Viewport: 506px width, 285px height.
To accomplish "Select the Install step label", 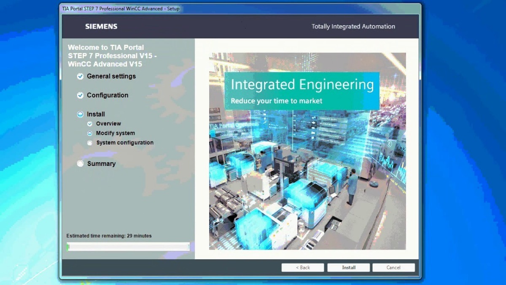I will [96, 114].
